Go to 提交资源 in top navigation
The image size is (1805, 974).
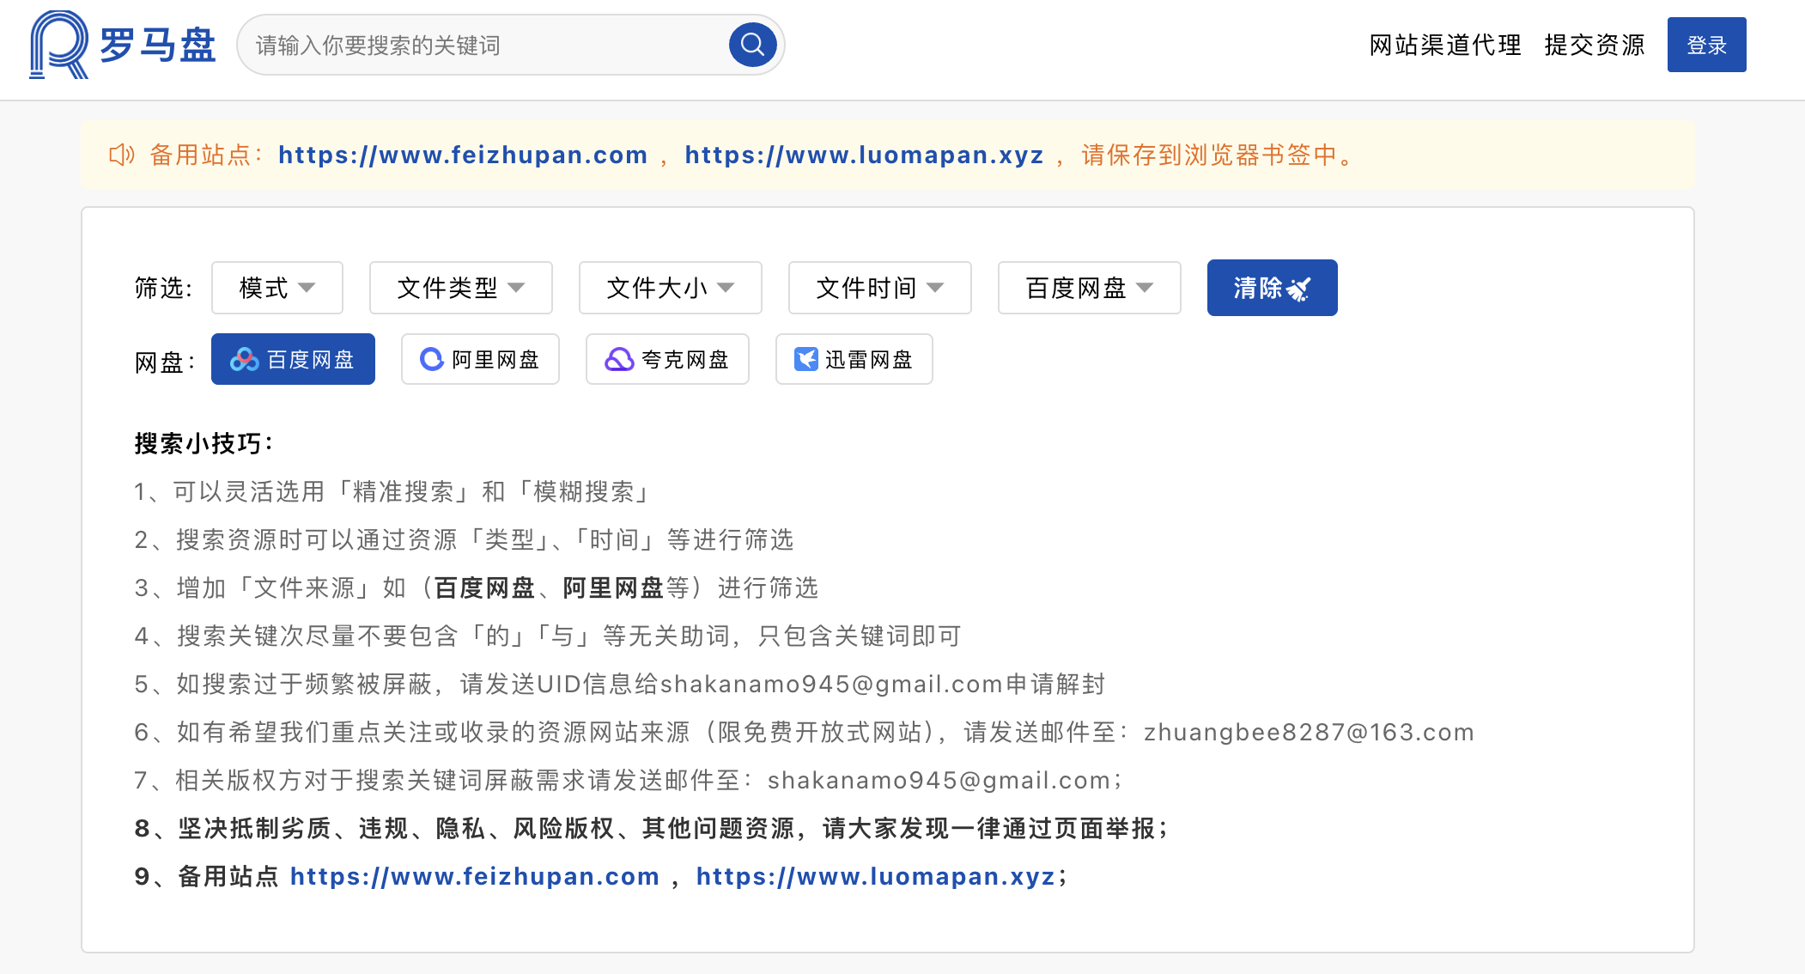point(1594,45)
